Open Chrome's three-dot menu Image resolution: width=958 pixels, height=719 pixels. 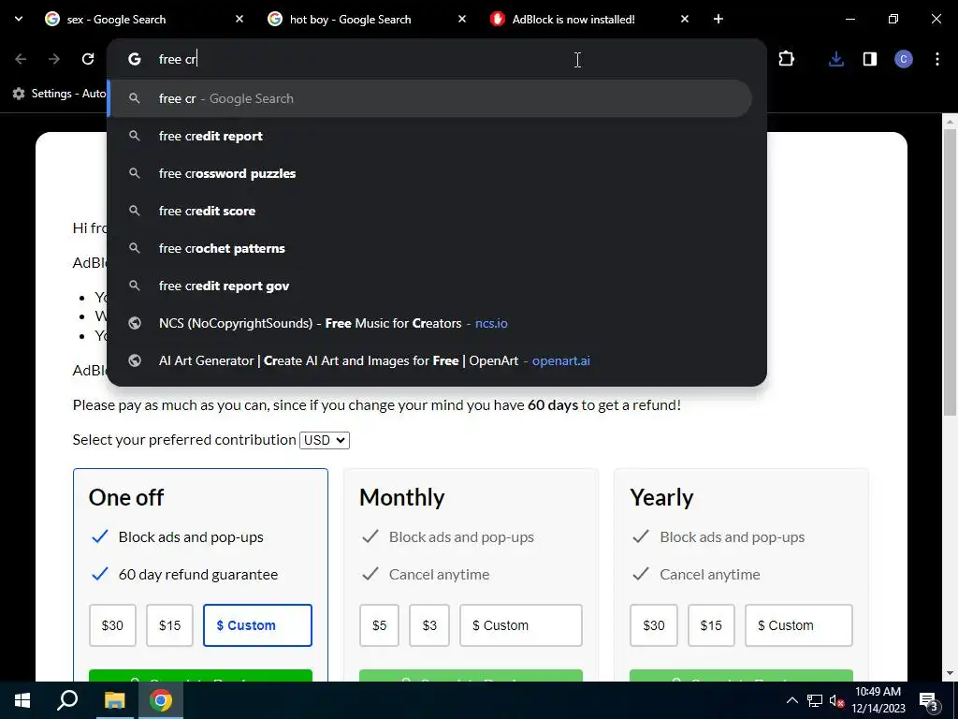(937, 59)
